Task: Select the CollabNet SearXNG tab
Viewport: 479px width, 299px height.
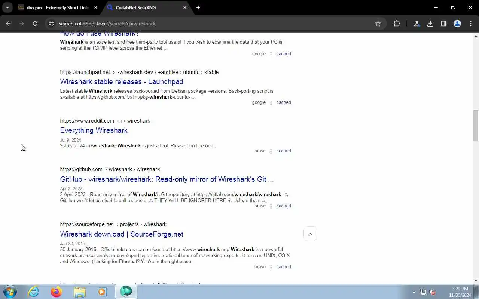Action: (147, 7)
